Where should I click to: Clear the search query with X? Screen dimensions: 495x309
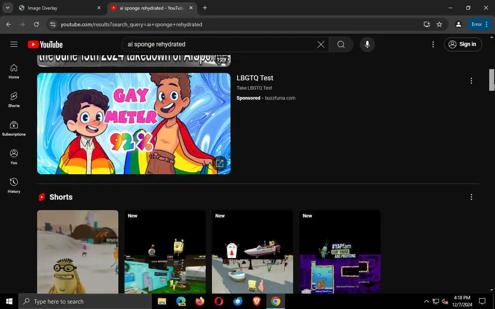tap(321, 44)
